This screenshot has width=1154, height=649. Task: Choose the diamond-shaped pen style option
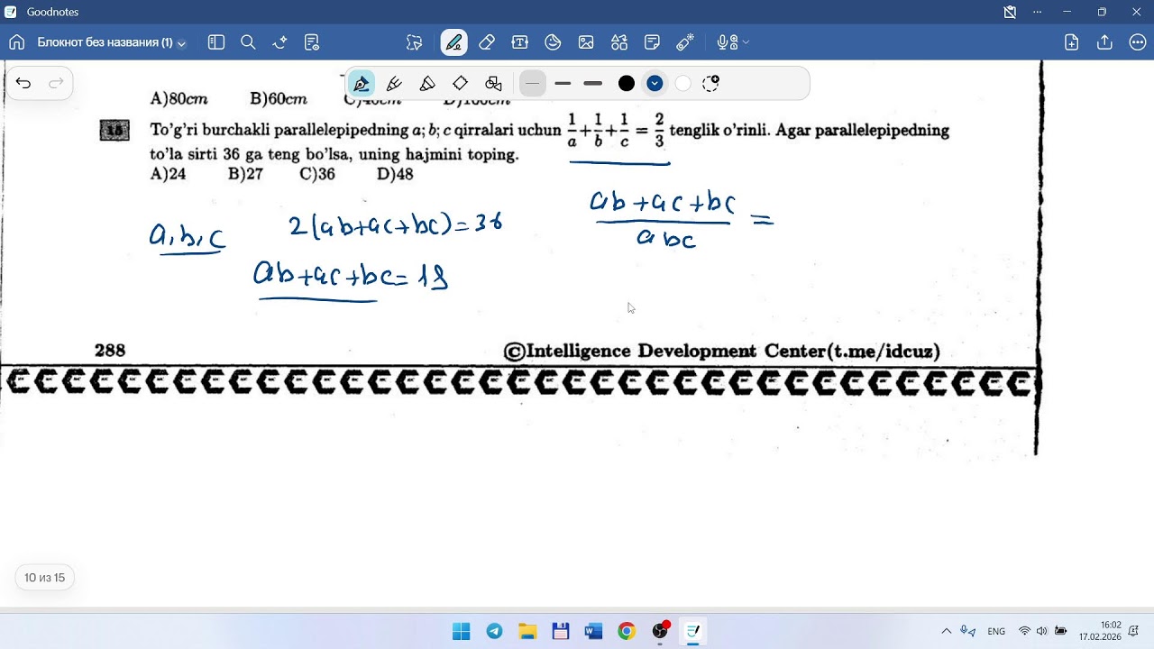pos(460,84)
